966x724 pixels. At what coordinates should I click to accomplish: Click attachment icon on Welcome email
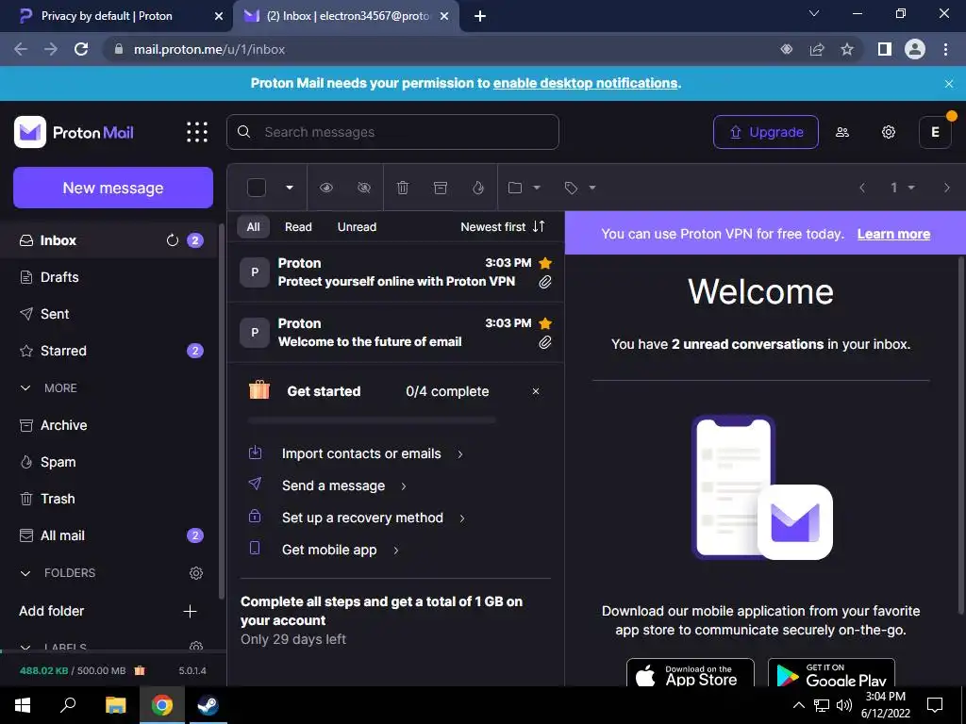(x=545, y=342)
